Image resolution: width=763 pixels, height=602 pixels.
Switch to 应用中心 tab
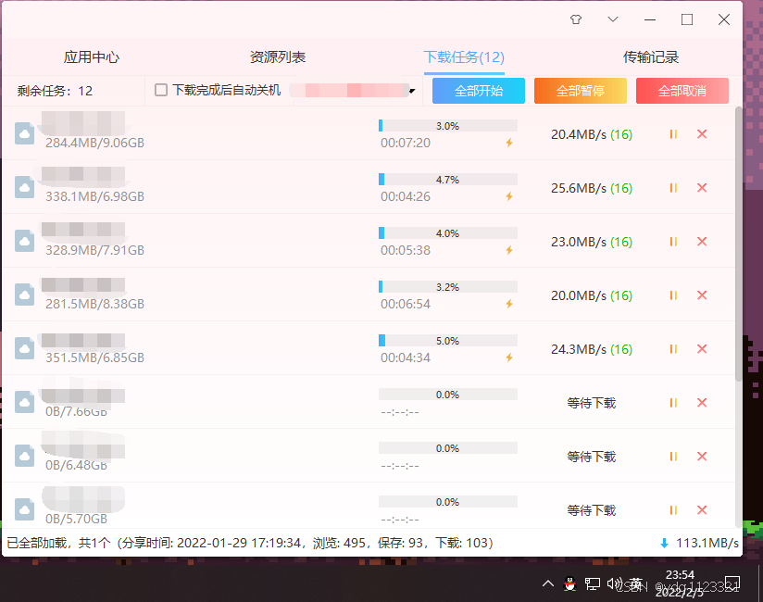(92, 56)
